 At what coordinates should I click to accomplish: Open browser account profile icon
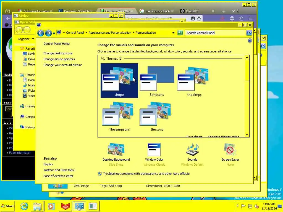tap(232, 18)
